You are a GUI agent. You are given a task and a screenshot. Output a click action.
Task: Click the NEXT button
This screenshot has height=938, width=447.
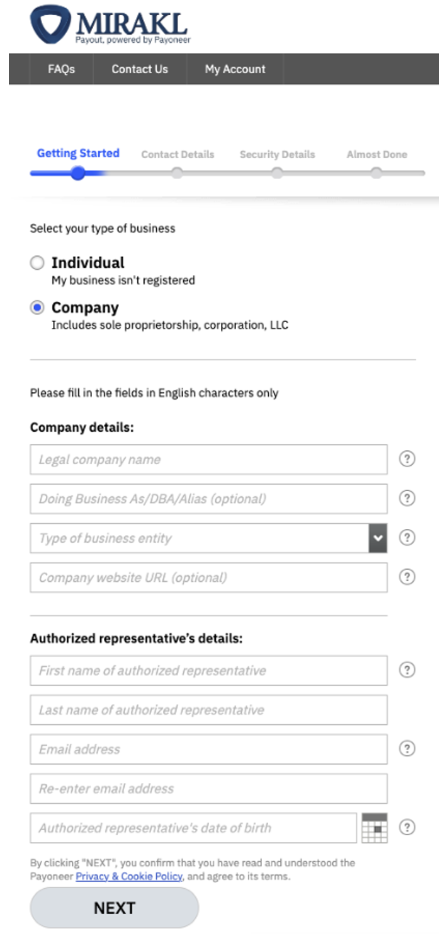[115, 908]
